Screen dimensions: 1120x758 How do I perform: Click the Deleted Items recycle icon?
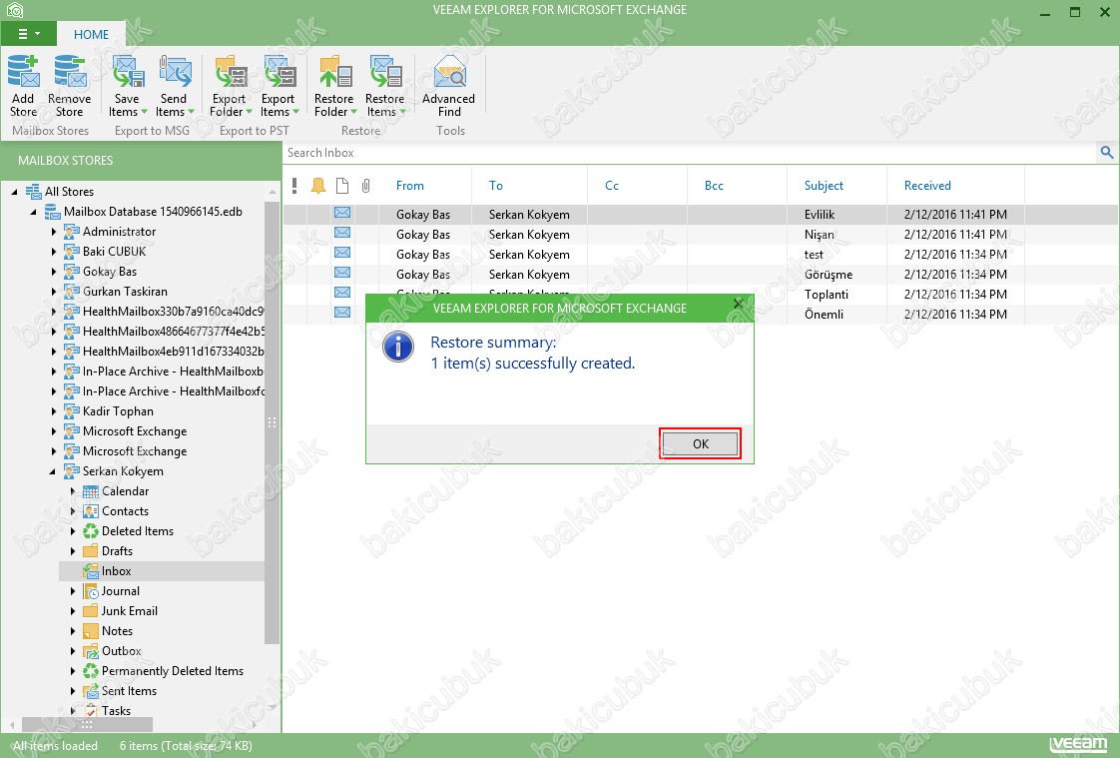91,531
